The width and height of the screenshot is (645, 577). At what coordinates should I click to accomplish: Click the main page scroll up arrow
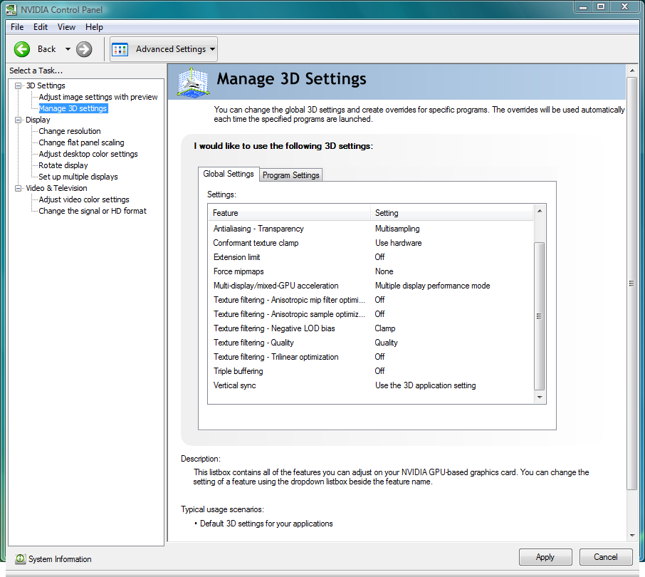tap(632, 71)
